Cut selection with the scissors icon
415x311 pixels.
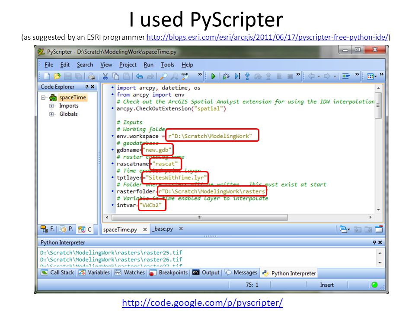[105, 76]
